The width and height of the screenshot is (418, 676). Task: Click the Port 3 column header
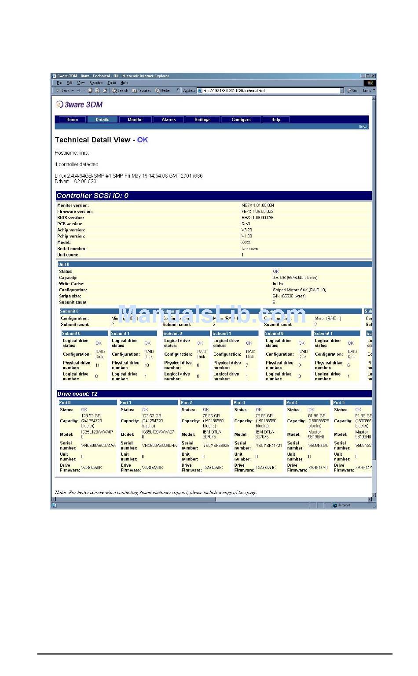point(258,402)
